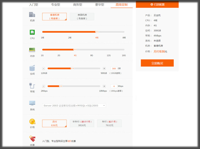Viewport: 200px width, 149px height.
Task: Click the 立即购买 buy now button
Action: [x=157, y=63]
